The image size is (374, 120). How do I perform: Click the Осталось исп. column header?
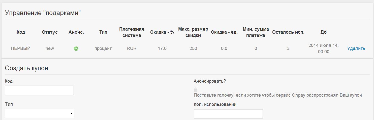(x=288, y=32)
